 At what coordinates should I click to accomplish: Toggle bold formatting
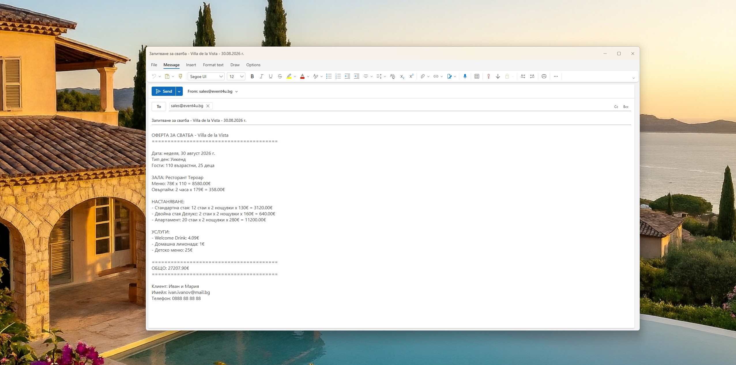point(252,76)
